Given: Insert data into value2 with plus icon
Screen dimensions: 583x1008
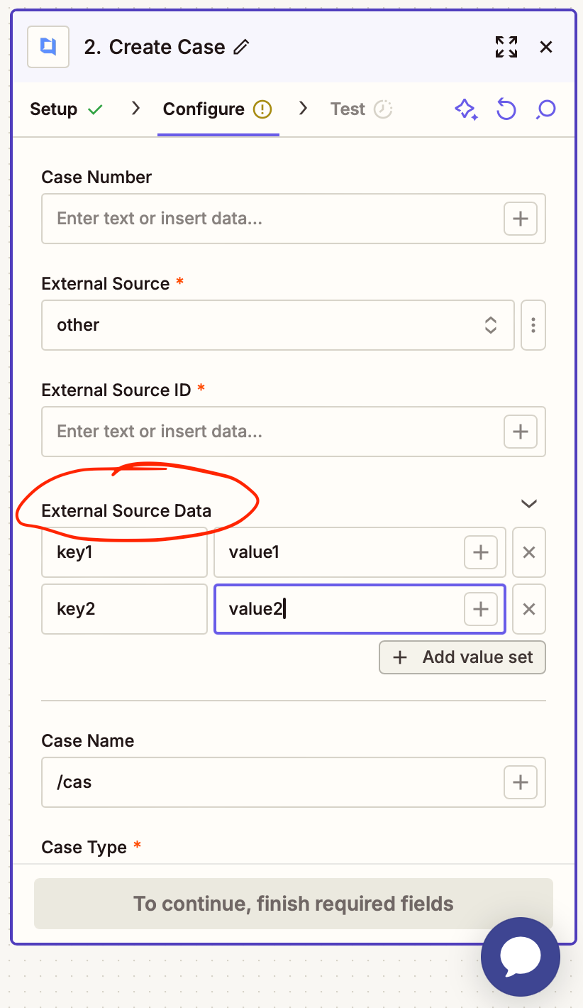Looking at the screenshot, I should click(480, 609).
